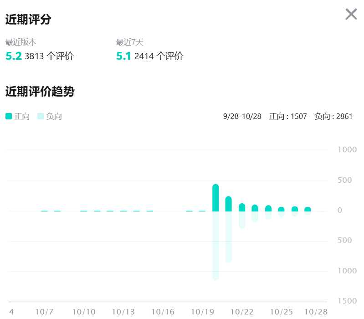Click the 10/21 negative bar

tap(229, 237)
